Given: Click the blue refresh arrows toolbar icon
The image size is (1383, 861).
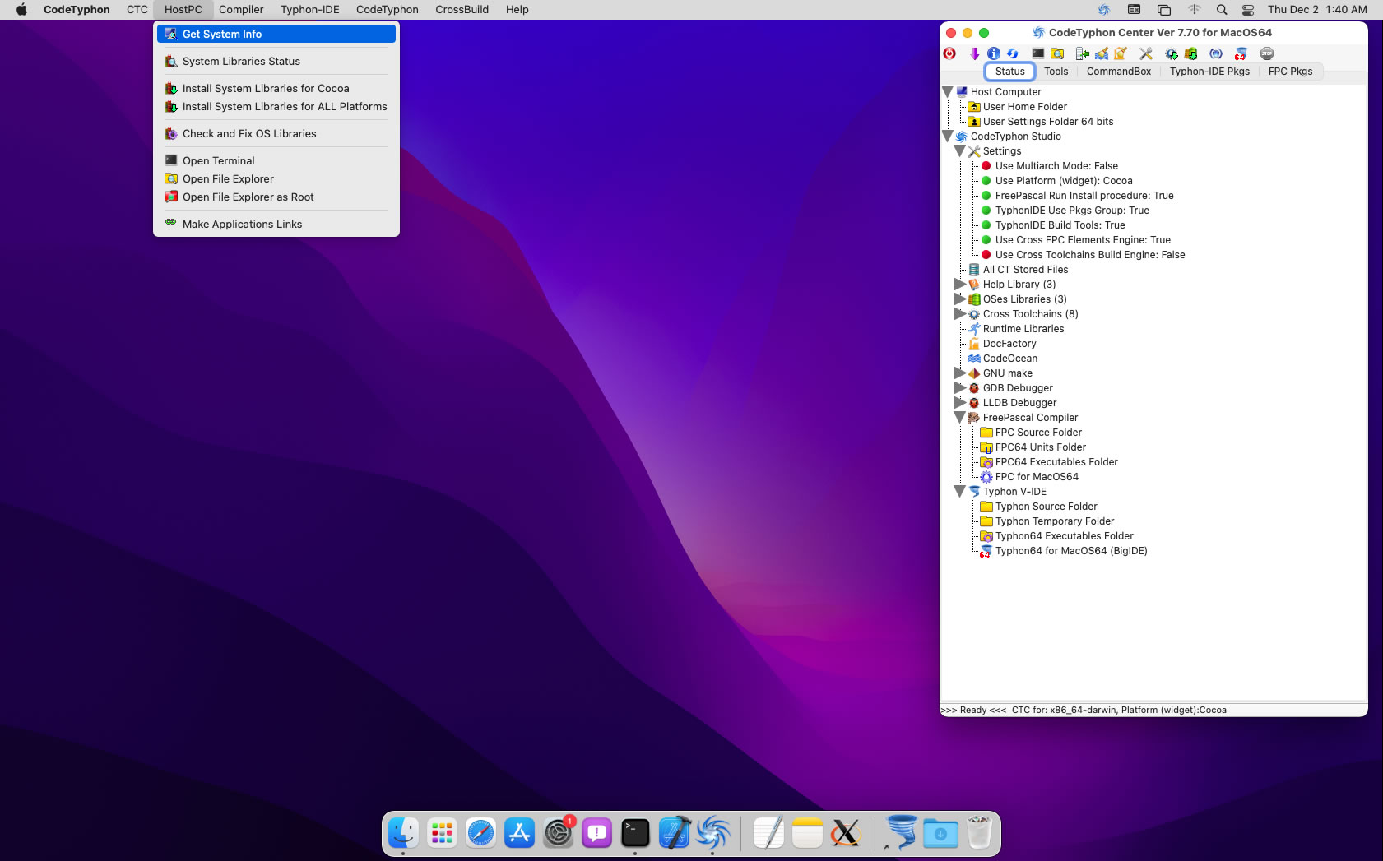Looking at the screenshot, I should 1013,53.
